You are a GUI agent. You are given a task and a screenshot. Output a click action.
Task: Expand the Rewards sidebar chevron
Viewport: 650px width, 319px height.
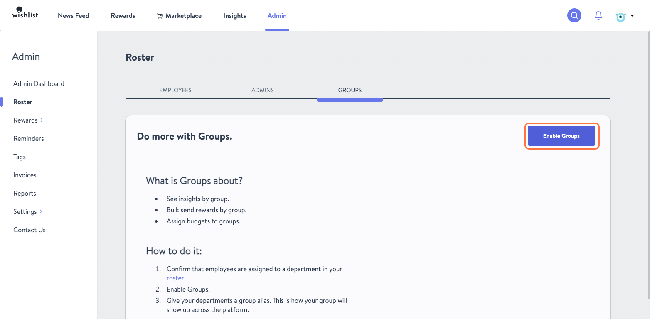point(42,120)
